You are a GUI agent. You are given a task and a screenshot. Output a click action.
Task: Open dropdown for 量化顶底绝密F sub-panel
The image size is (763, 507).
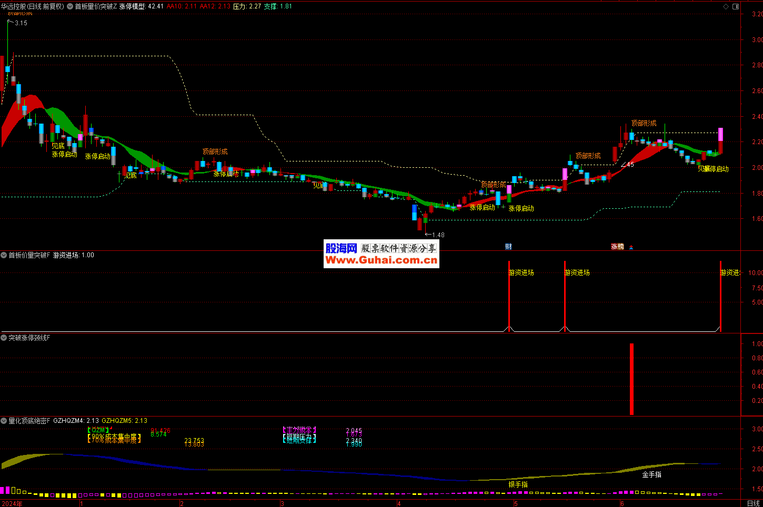tap(4, 421)
